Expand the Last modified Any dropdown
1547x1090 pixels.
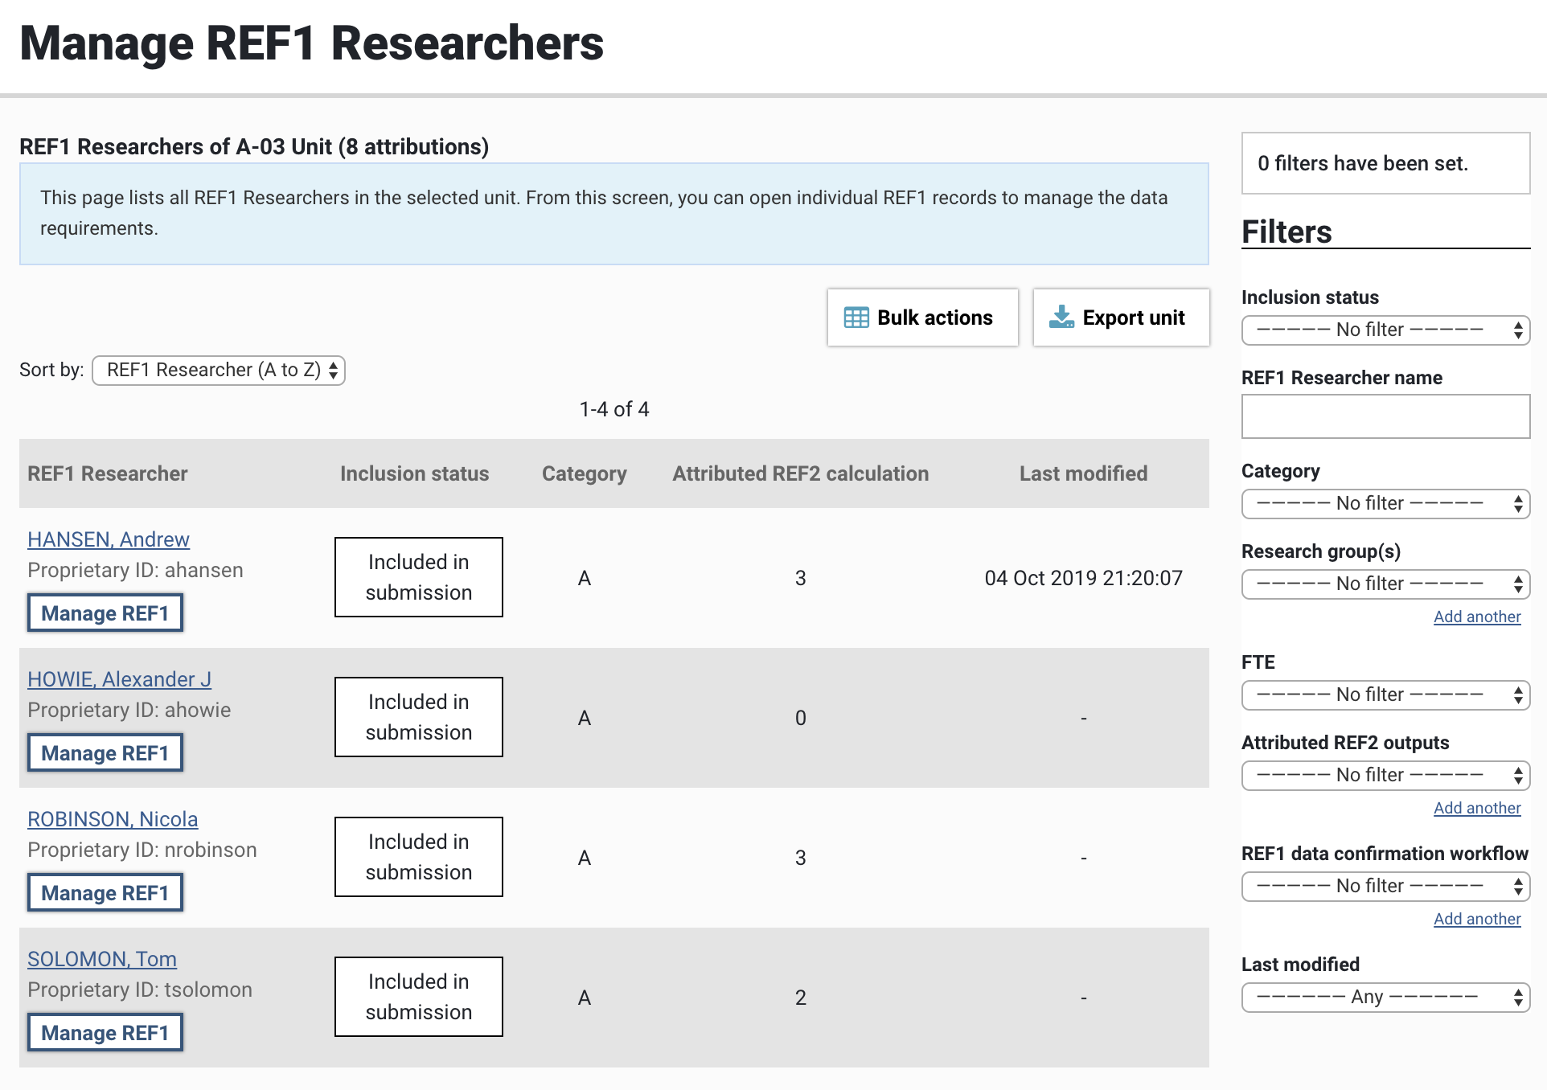click(1385, 998)
